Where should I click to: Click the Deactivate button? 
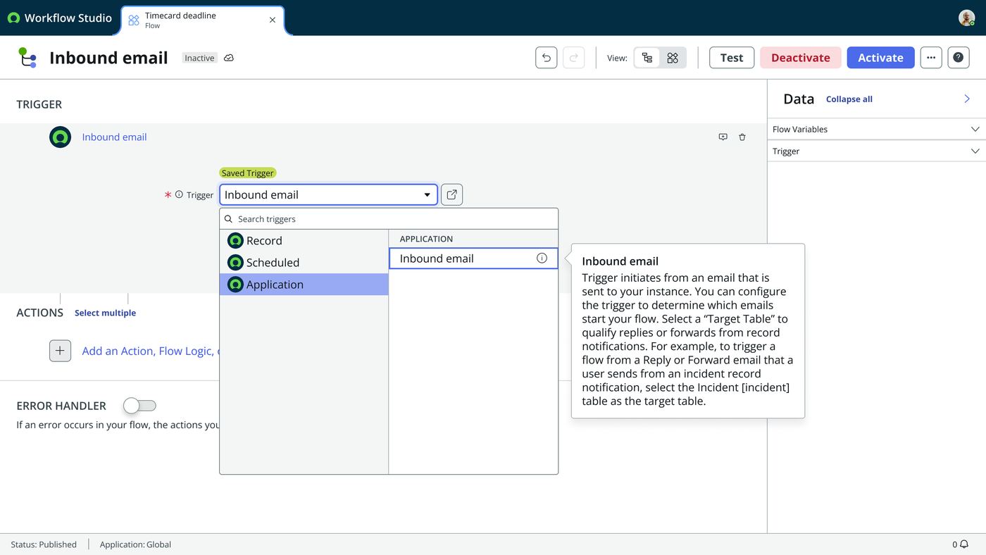coord(801,58)
